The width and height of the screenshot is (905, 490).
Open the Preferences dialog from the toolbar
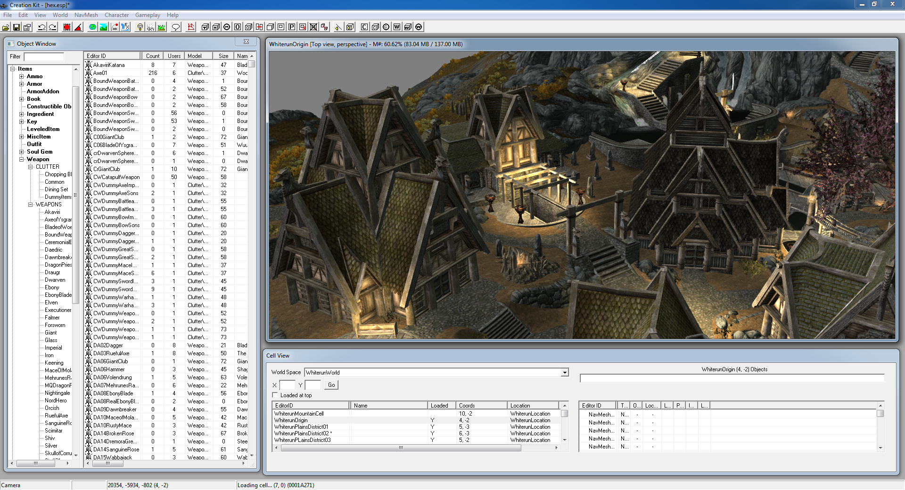(x=27, y=27)
